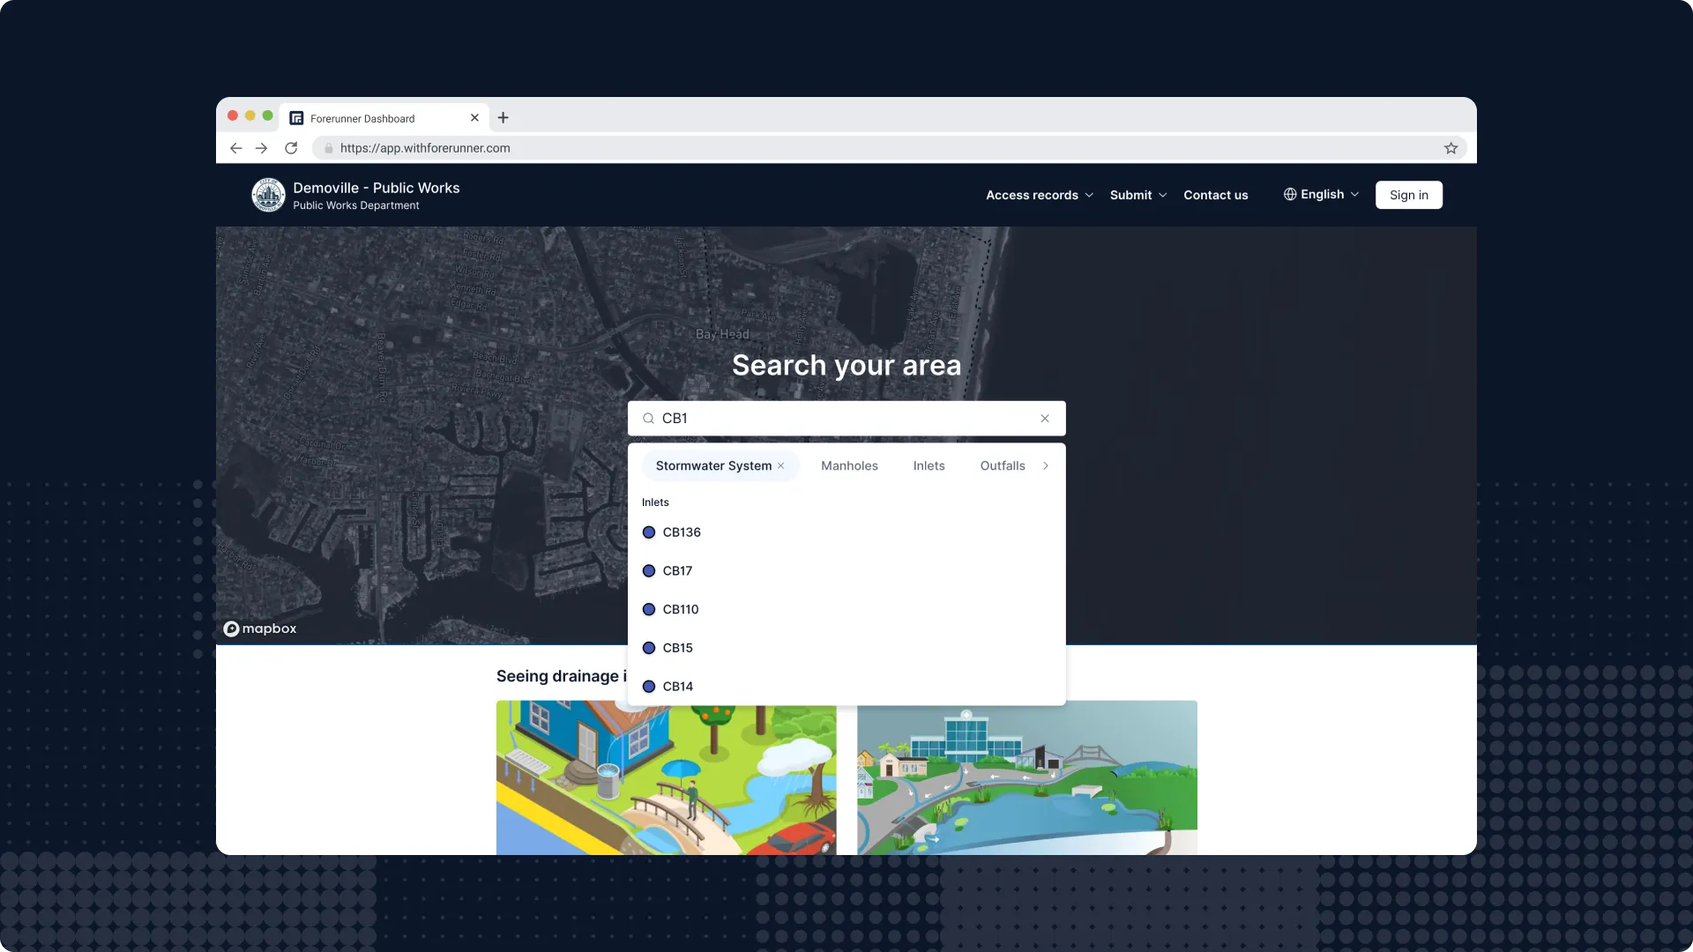Click search magnifier icon in field
1693x952 pixels.
pos(648,419)
